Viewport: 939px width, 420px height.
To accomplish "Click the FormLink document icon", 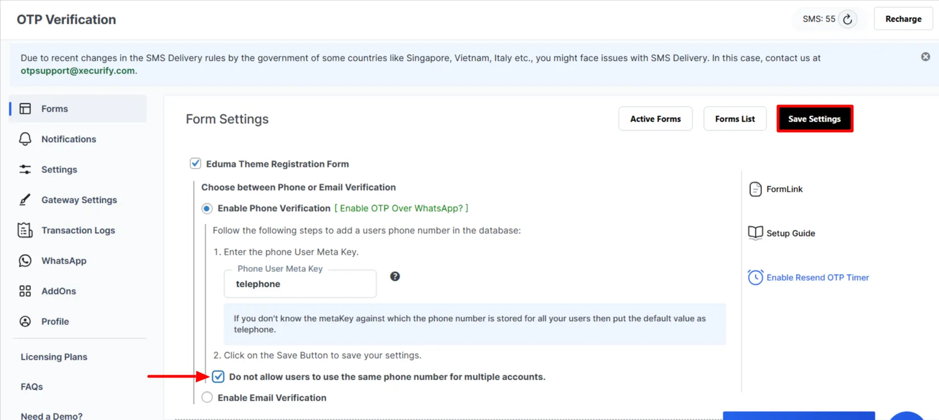I will click(756, 188).
